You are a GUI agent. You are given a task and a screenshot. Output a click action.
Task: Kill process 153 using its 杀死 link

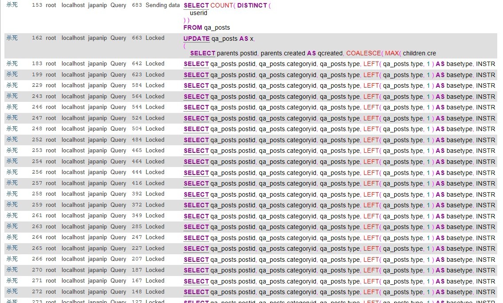point(12,5)
